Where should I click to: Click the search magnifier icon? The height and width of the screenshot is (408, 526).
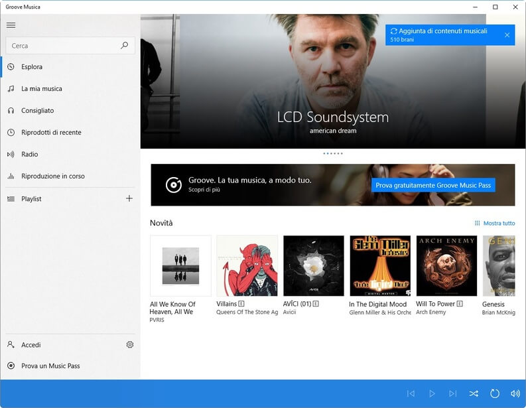(125, 45)
